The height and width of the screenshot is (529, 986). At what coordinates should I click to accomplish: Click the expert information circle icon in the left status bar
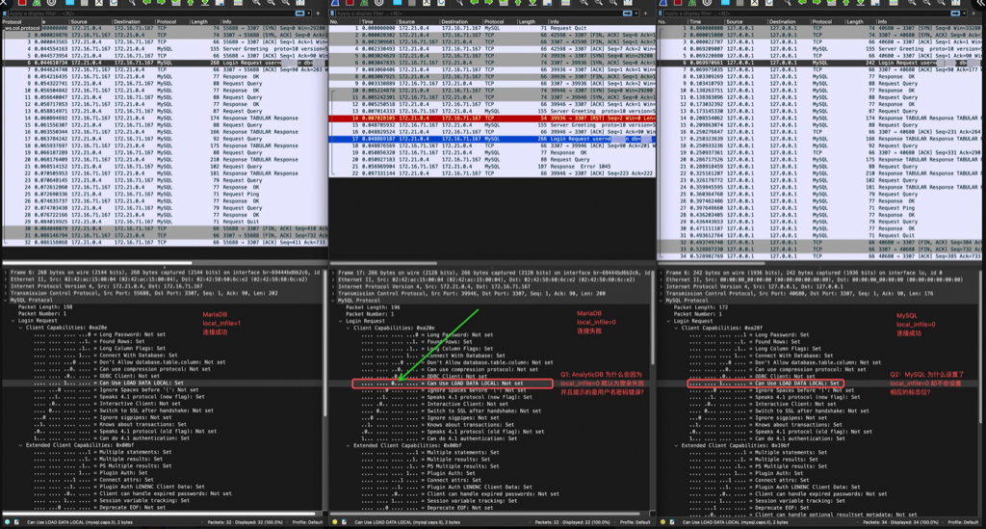pos(7,522)
